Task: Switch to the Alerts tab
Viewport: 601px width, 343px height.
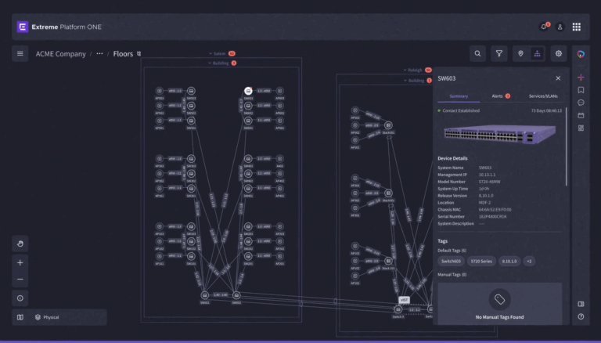Action: tap(500, 96)
